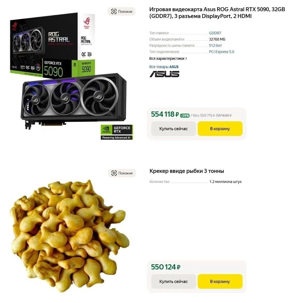Expand Все характеристики chevron
This screenshot has height=303, width=289.
[186, 58]
